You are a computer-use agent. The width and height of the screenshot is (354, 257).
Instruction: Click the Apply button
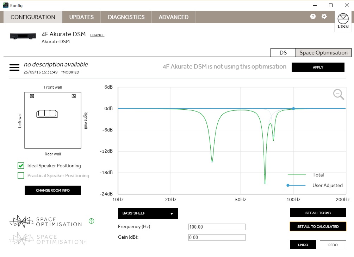click(318, 67)
